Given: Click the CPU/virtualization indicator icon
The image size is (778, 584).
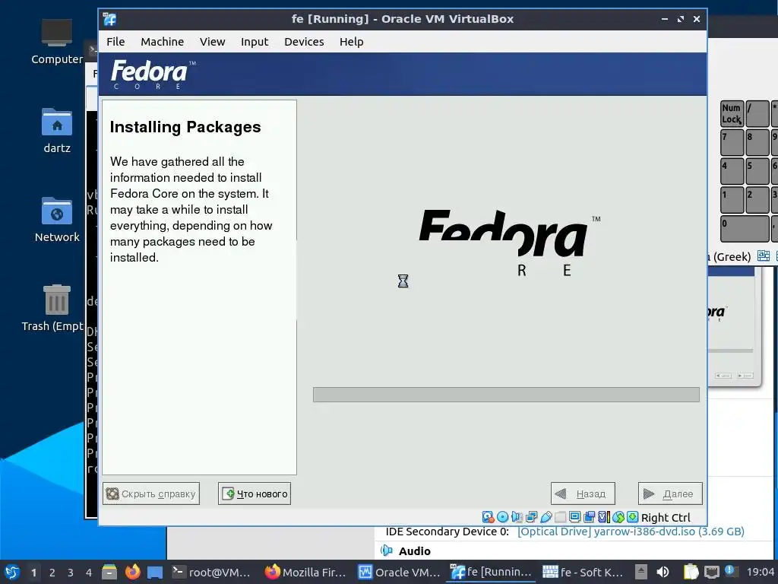Looking at the screenshot, I should 603,517.
